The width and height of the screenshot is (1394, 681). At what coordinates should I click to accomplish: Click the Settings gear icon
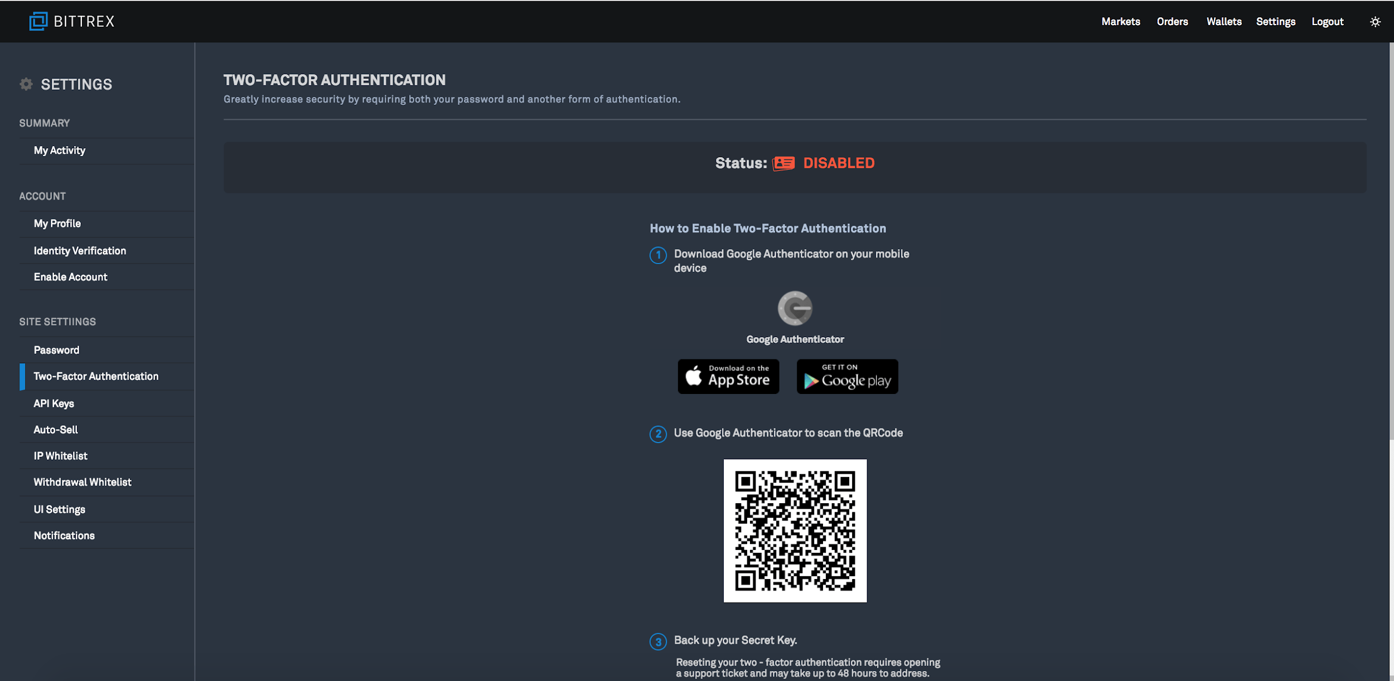26,84
